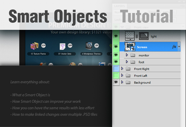186x127 pixels.
Task: Toggle Front view group visibility eye
Action: coord(116,27)
